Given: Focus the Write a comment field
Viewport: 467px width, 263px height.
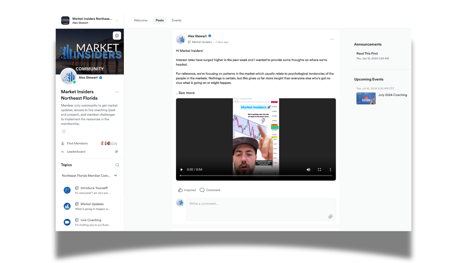Looking at the screenshot, I should pos(261,210).
